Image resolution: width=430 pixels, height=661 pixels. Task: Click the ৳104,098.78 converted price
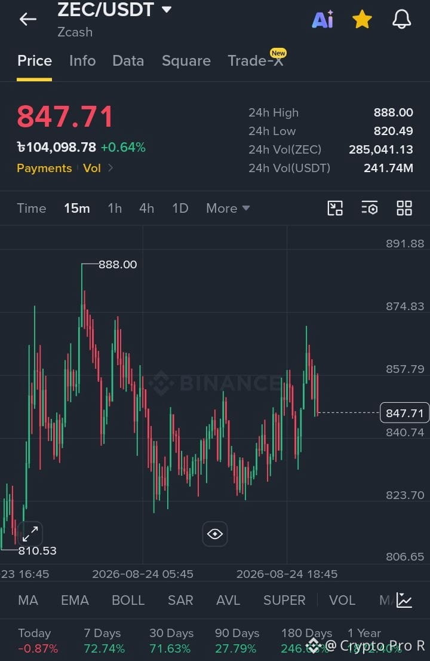(x=56, y=147)
